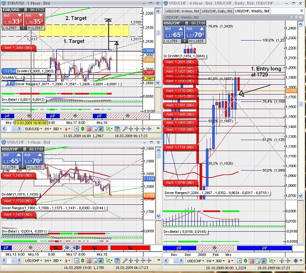306x273 pixels.
Task: Open 1W timeframe dropdown in weekly chart toolbar
Action: pos(210,261)
